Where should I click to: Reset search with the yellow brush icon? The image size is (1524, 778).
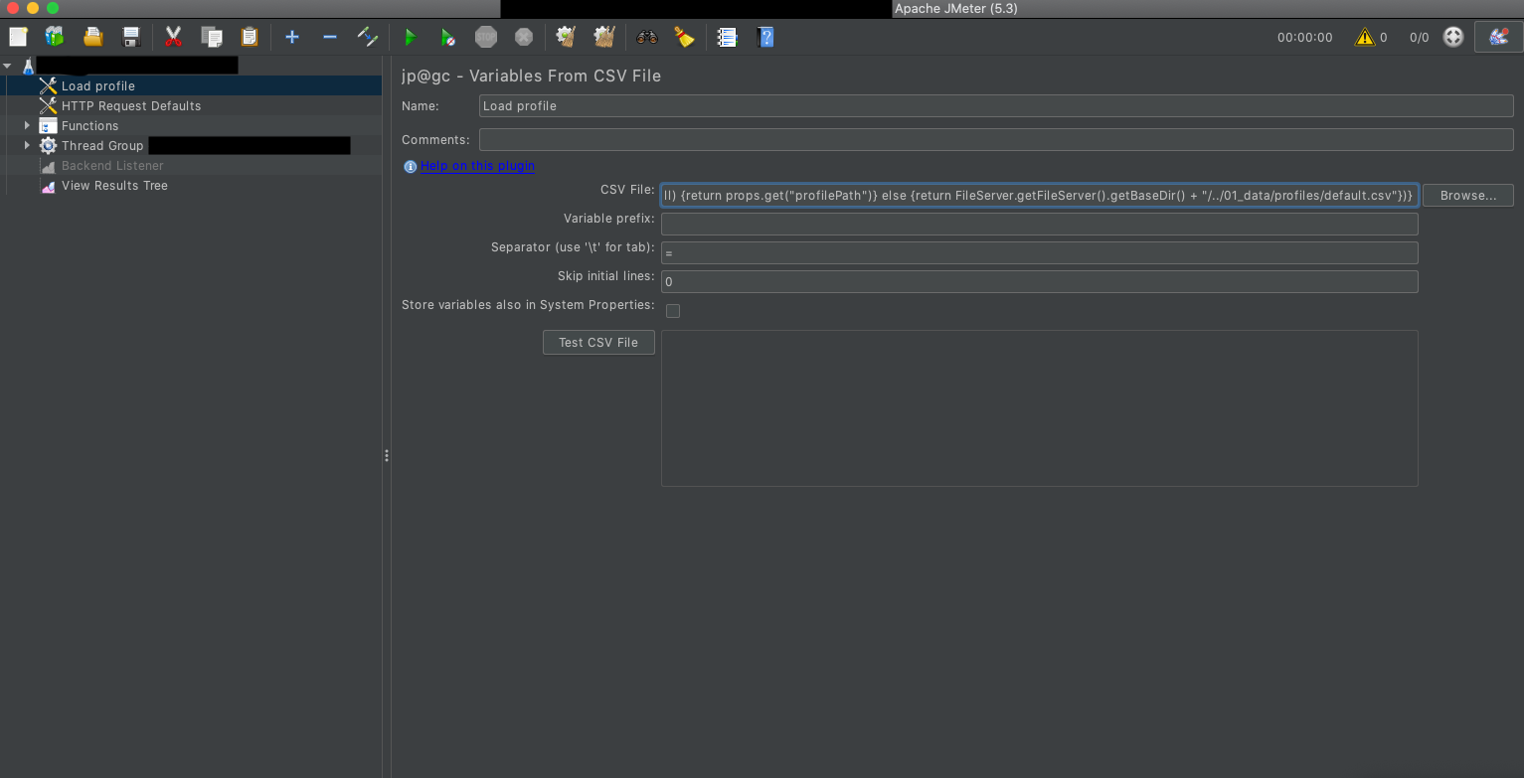(x=684, y=37)
